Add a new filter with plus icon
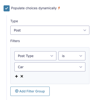The image size is (93, 100). click(17, 76)
